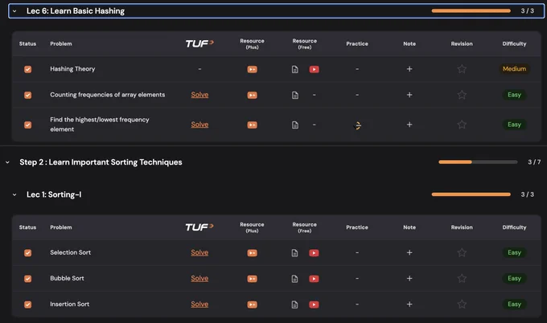Click Lec 6 progress bar showing 3/3
Image resolution: width=547 pixels, height=323 pixels.
pos(471,10)
